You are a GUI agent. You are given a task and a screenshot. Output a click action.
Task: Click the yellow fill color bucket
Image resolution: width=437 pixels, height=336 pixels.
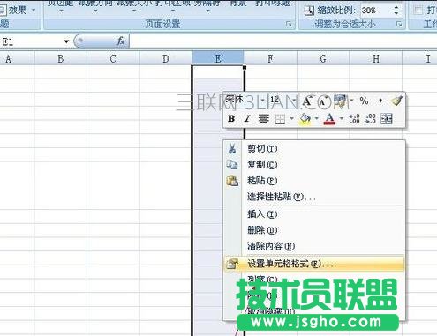pyautogui.click(x=305, y=119)
